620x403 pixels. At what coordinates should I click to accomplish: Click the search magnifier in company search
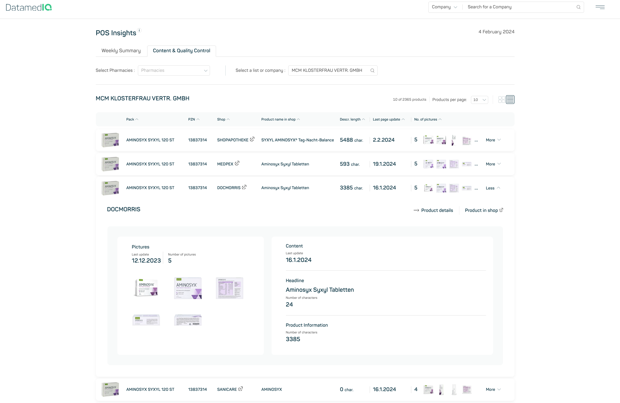coord(578,7)
